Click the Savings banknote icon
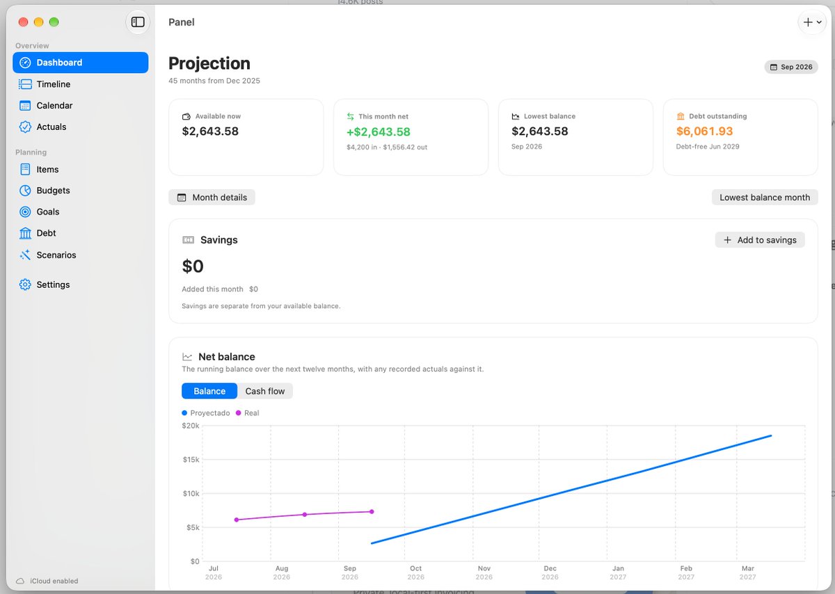This screenshot has height=594, width=835. [188, 240]
